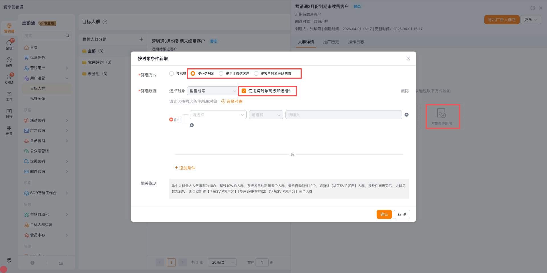The width and height of the screenshot is (547, 273).
Task: Open 更多 apps grid icon
Action: [x=9, y=130]
